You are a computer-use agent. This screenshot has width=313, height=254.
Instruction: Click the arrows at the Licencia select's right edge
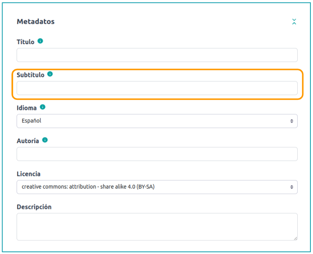pos(292,187)
